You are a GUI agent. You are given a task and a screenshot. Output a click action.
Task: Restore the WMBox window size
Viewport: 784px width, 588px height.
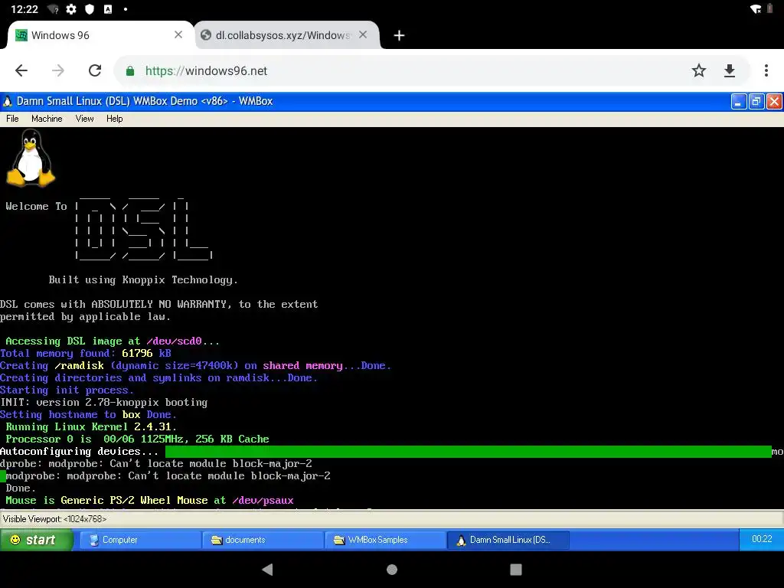click(756, 102)
